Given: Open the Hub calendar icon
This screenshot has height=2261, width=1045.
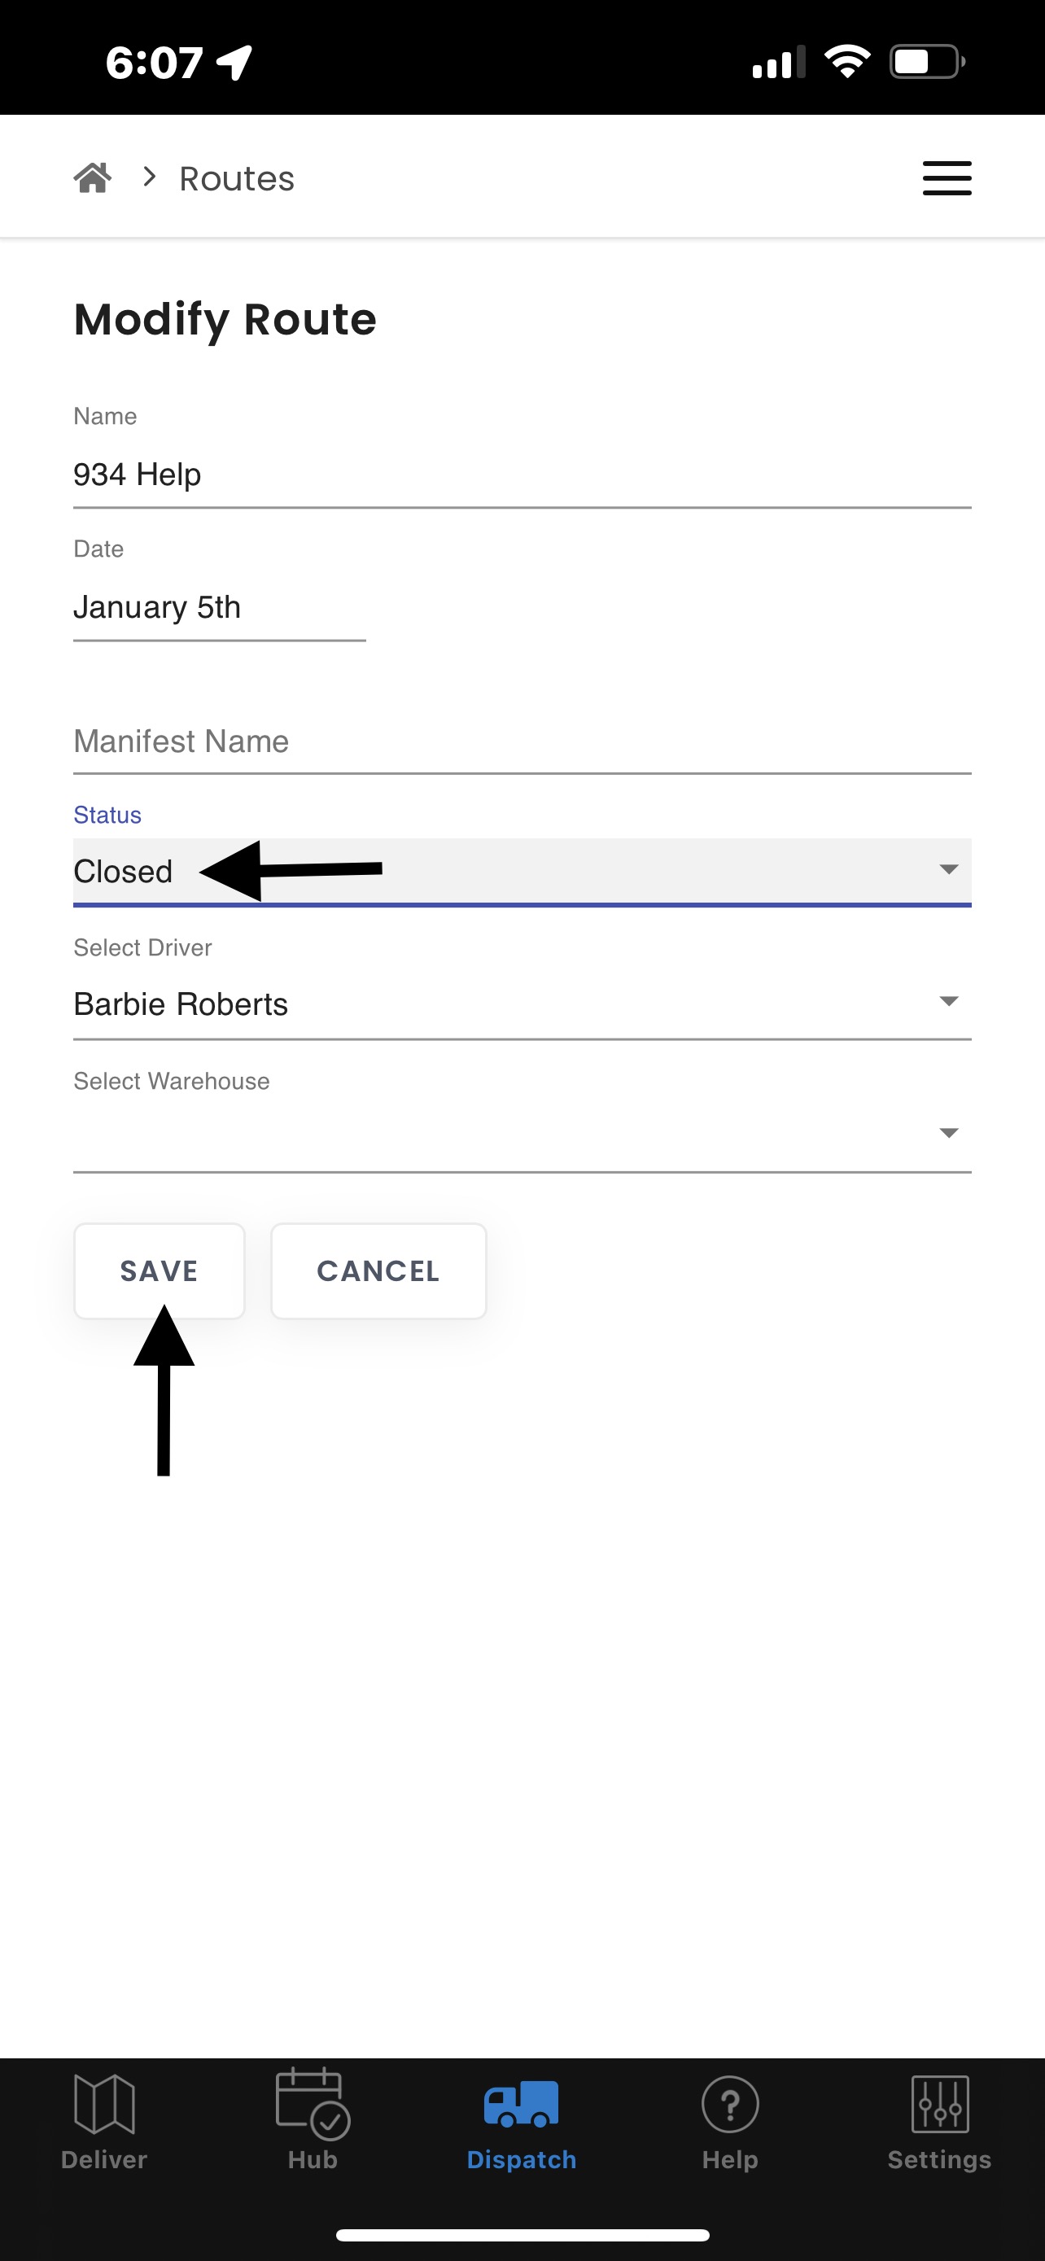Looking at the screenshot, I should pyautogui.click(x=313, y=2103).
